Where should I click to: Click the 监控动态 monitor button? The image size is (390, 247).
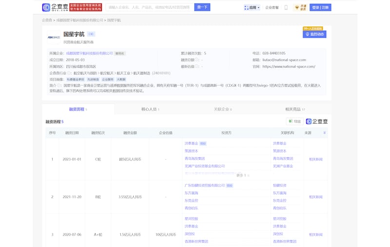[x=314, y=34]
